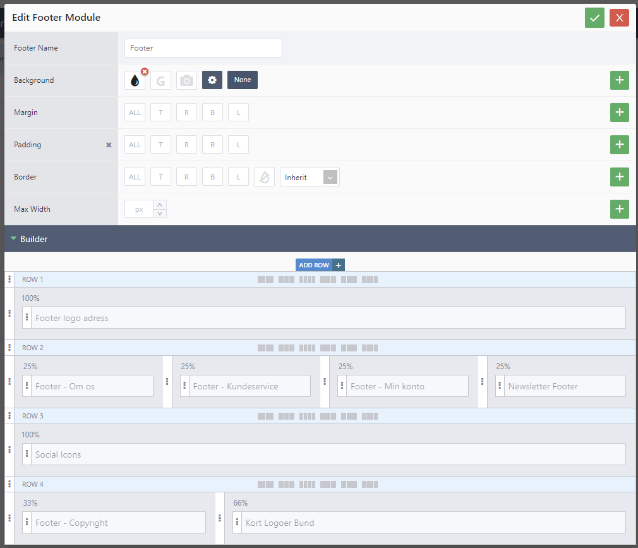Click the Padding row reset x icon
638x548 pixels.
(x=108, y=145)
